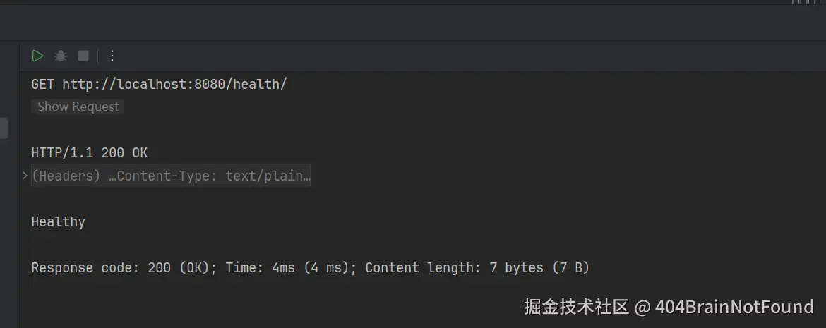Open the three-dot more options menu
Viewport: 826px width, 328px height.
click(x=112, y=56)
